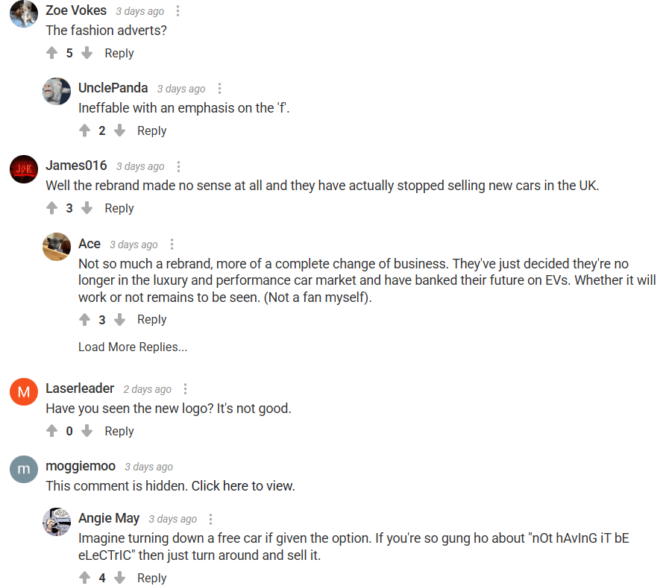Image resolution: width=669 pixels, height=586 pixels.
Task: Upvote UnclePanda's reply
Action: [x=84, y=130]
